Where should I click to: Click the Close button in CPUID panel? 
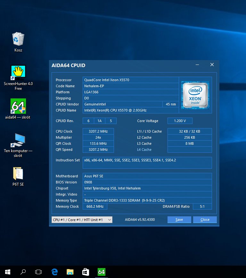tap(205, 220)
